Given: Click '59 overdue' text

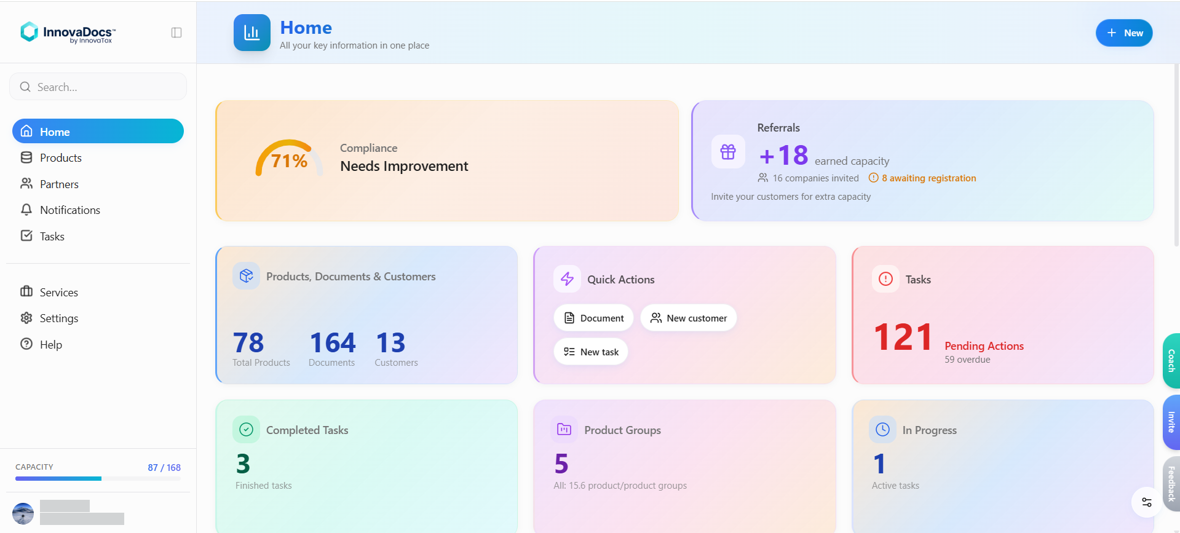Looking at the screenshot, I should pos(967,360).
